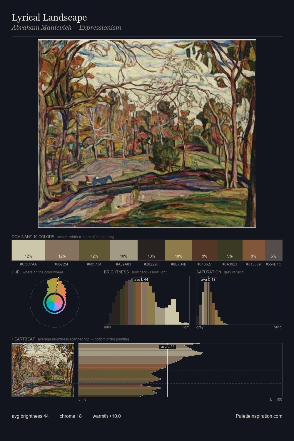Screen dimensions: 294x441
Task: Click the 'where on the color wheel' caption
Action: 43,272
